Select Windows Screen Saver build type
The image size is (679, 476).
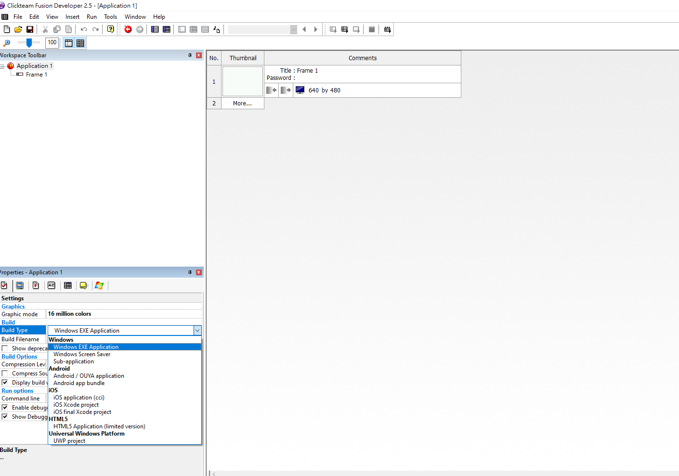(x=82, y=354)
